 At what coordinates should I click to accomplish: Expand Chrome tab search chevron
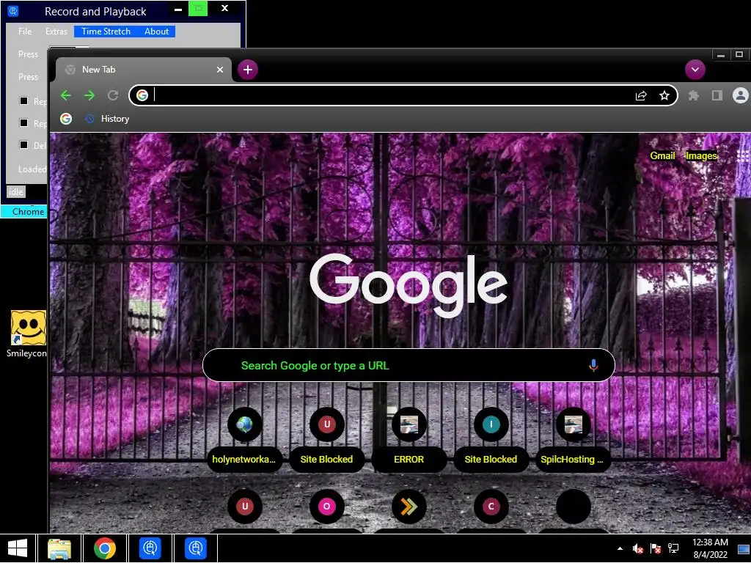pyautogui.click(x=695, y=70)
